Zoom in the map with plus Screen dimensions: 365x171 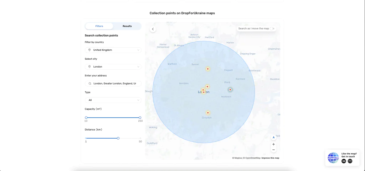tap(273, 144)
